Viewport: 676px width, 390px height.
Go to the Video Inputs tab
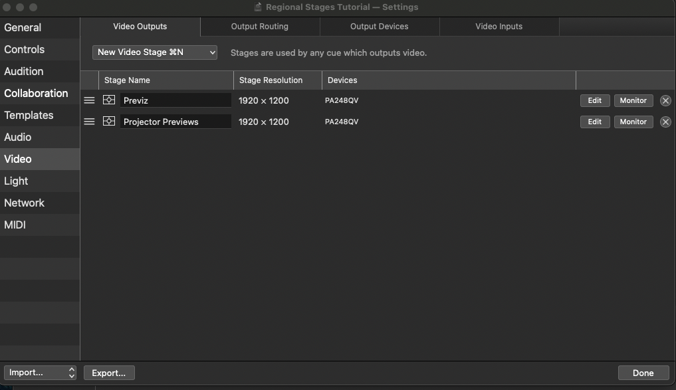pos(499,27)
